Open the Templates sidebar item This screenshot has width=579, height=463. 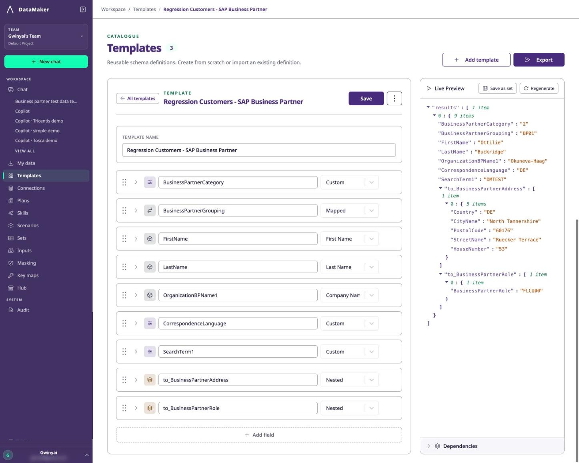click(46, 176)
